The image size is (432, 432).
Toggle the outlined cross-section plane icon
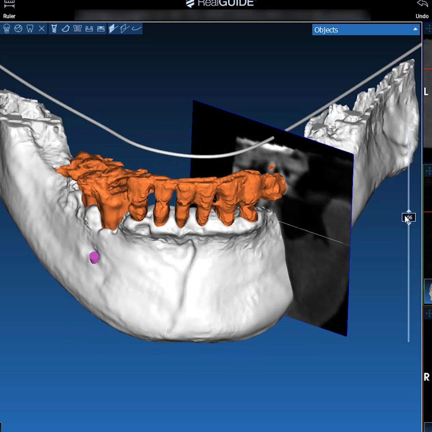pyautogui.click(x=125, y=29)
